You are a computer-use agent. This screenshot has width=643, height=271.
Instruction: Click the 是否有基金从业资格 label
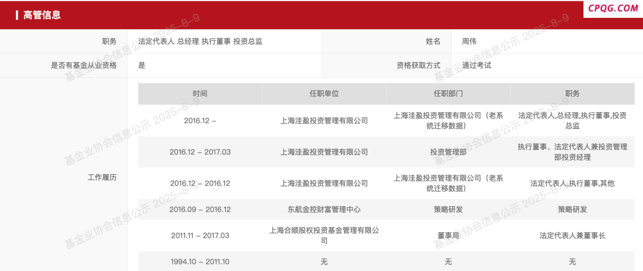click(x=84, y=65)
